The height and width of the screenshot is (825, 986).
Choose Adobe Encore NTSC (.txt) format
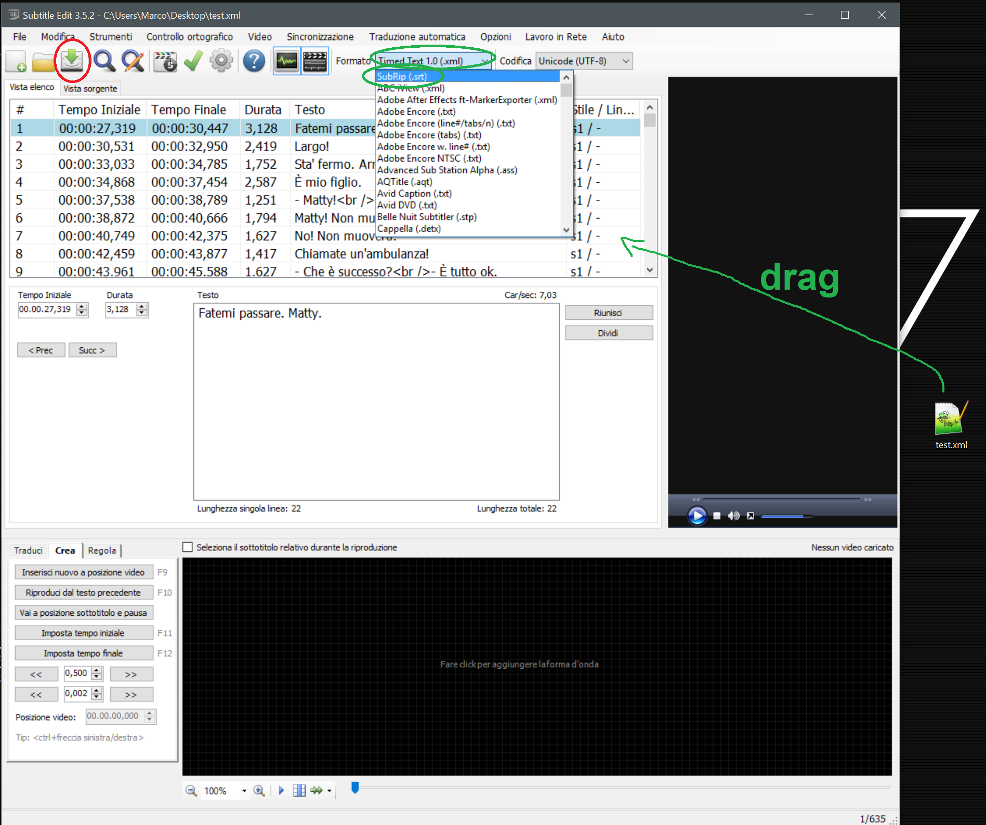click(x=429, y=158)
